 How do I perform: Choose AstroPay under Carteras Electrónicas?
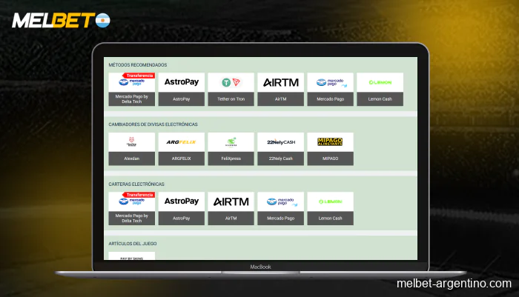click(182, 208)
